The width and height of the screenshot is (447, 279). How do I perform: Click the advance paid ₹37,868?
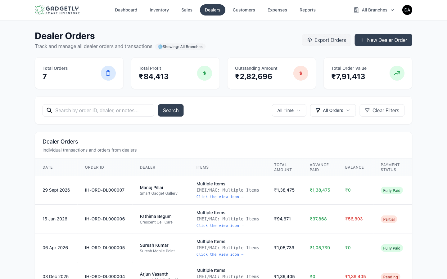tap(318, 219)
